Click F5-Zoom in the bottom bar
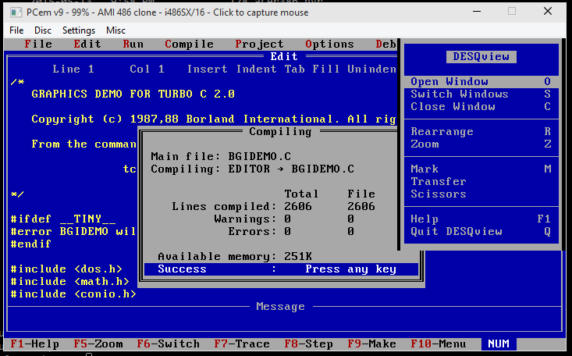572x356 pixels. click(98, 344)
